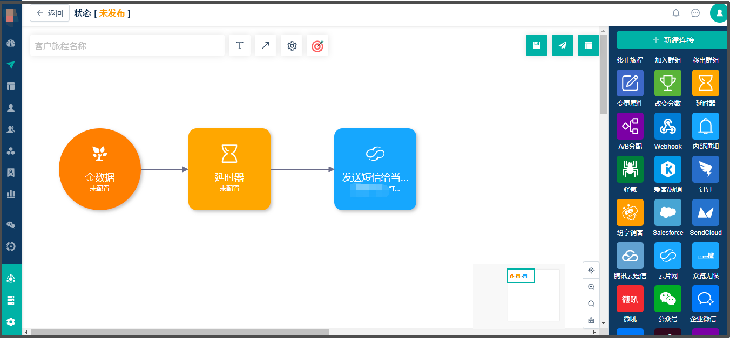
Task: Open bookmark contact sidebar icon
Action: [11, 173]
